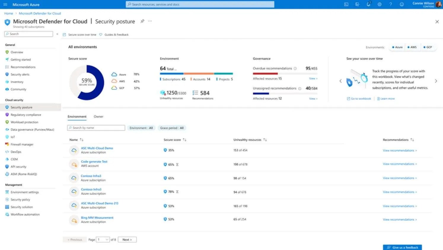Open the page number dropdown
443x250 pixels.
pyautogui.click(x=103, y=240)
